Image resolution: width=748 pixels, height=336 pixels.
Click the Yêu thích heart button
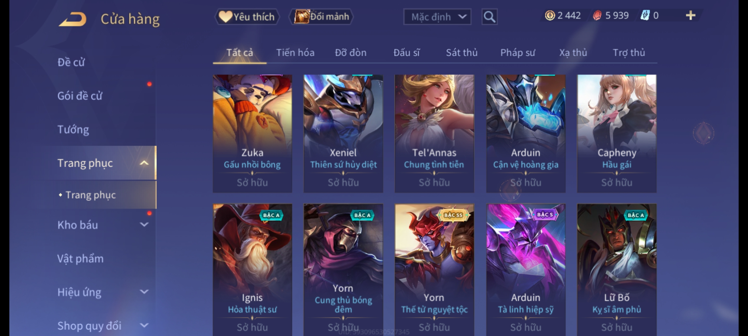pos(247,16)
